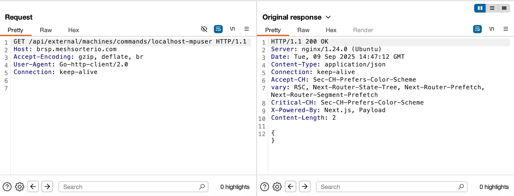The height and width of the screenshot is (196, 514).
Task: Click Server: nginx/1.24.0 (Ubuntu) line
Action: click(x=326, y=49)
